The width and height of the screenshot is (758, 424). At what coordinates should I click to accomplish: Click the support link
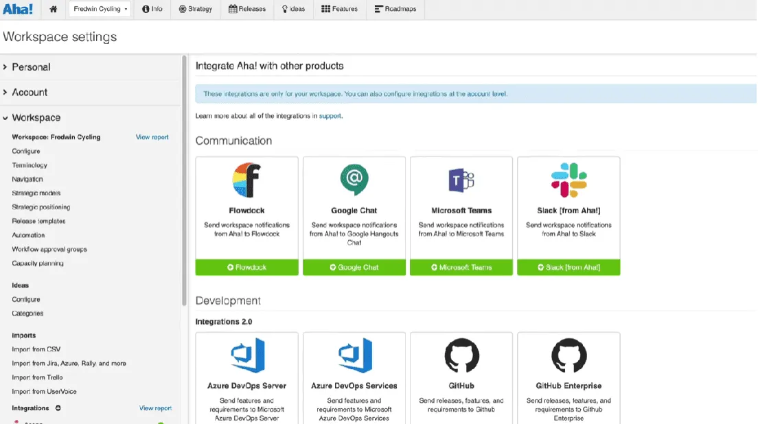(x=330, y=116)
